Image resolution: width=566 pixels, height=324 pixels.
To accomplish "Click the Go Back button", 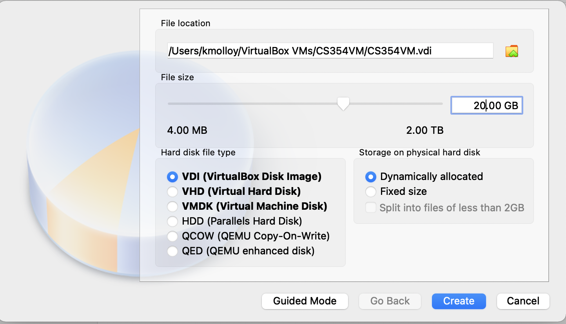I will tap(390, 301).
